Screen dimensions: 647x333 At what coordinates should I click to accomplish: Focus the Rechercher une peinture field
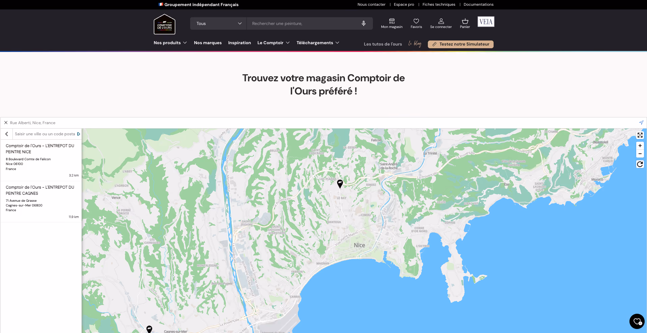click(x=303, y=23)
